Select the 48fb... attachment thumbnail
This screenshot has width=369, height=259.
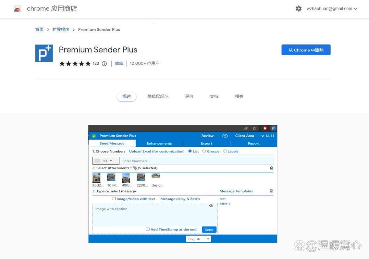point(126,178)
